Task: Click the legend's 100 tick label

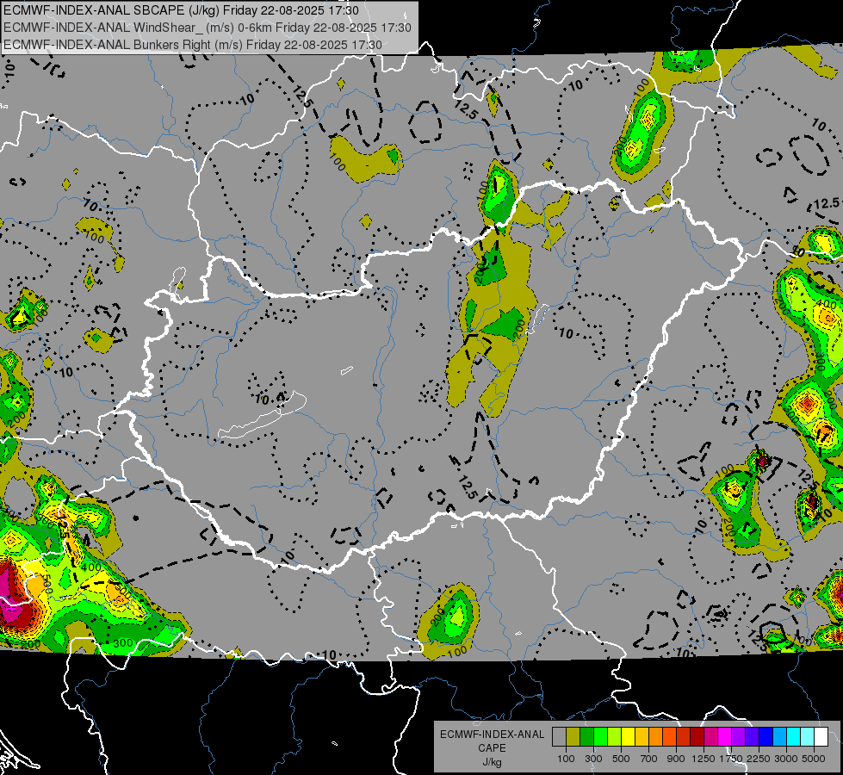Action: (x=566, y=759)
